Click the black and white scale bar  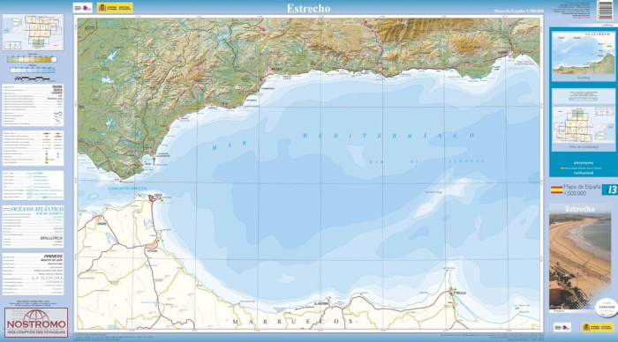pos(33,78)
